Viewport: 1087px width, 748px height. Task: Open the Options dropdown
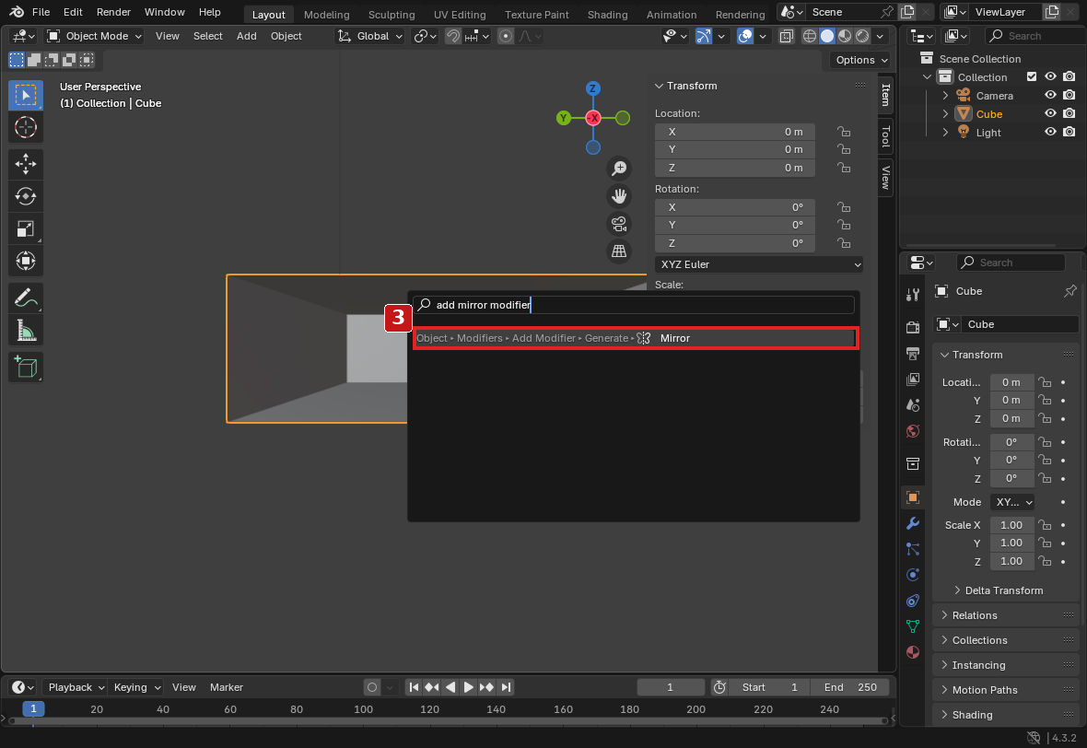860,60
